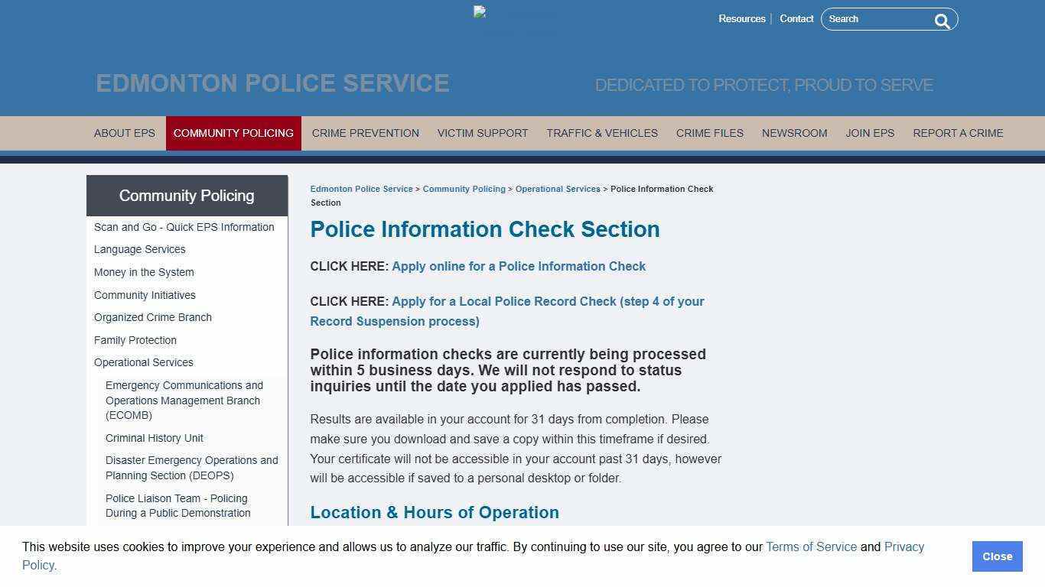Click the search magnifying glass icon
The height and width of the screenshot is (587, 1045).
[x=942, y=21]
